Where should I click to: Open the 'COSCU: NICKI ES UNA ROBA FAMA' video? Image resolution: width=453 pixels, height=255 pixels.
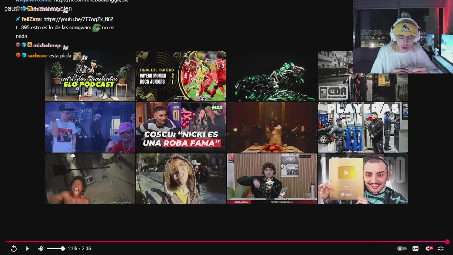point(181,127)
